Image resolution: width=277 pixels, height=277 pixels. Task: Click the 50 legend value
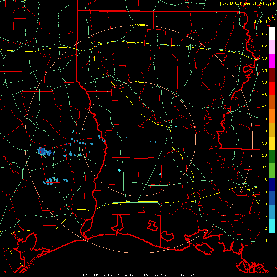pos(264,82)
